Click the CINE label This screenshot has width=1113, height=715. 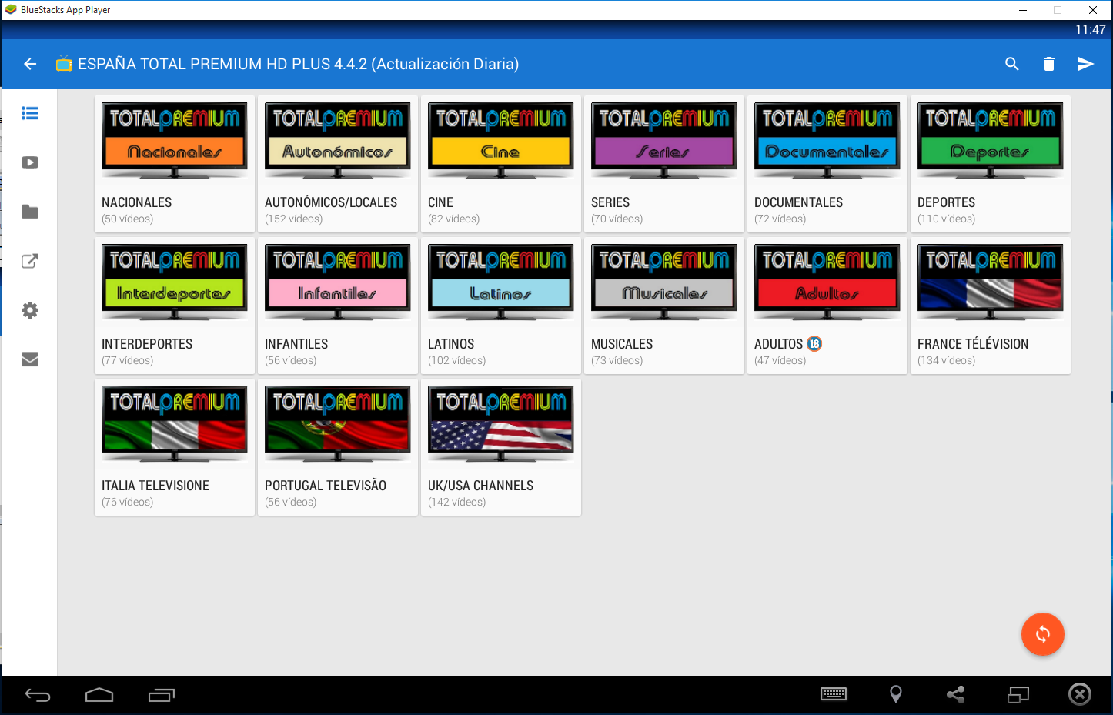tap(440, 202)
